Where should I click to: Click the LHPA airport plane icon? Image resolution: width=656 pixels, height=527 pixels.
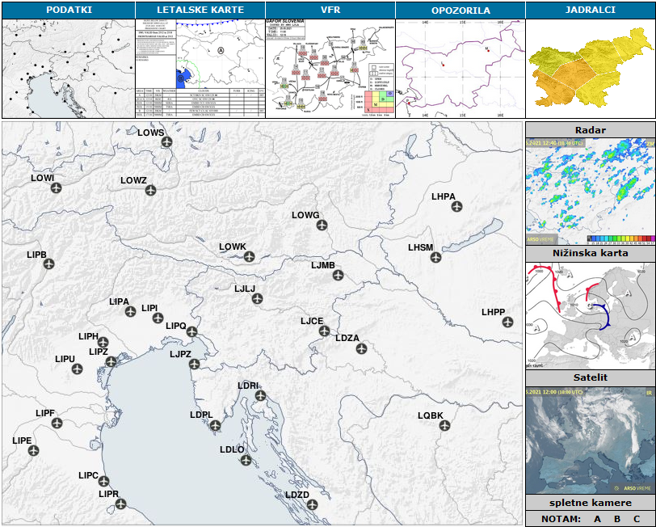click(457, 207)
